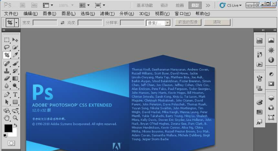Open the Mini Bridge panel icon
This screenshot has height=151, width=278.
pos(260,41)
